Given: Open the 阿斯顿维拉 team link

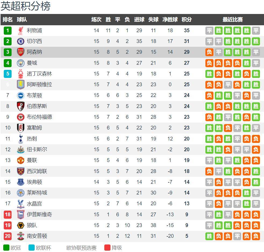Looking at the screenshot, I should click(39, 84).
